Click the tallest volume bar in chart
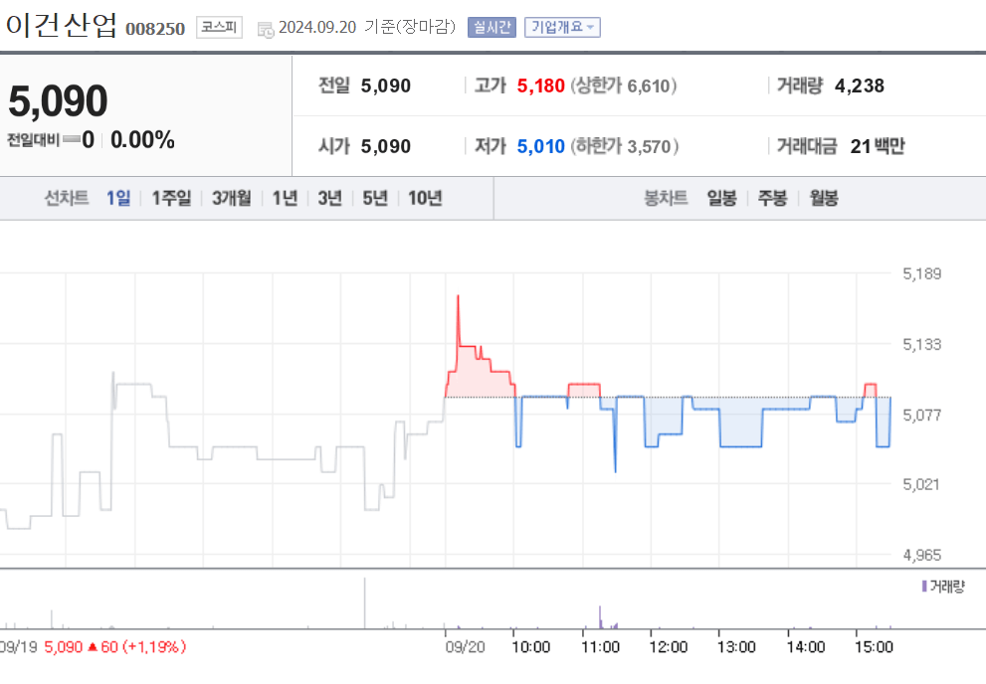Image resolution: width=986 pixels, height=684 pixels. coord(365,603)
